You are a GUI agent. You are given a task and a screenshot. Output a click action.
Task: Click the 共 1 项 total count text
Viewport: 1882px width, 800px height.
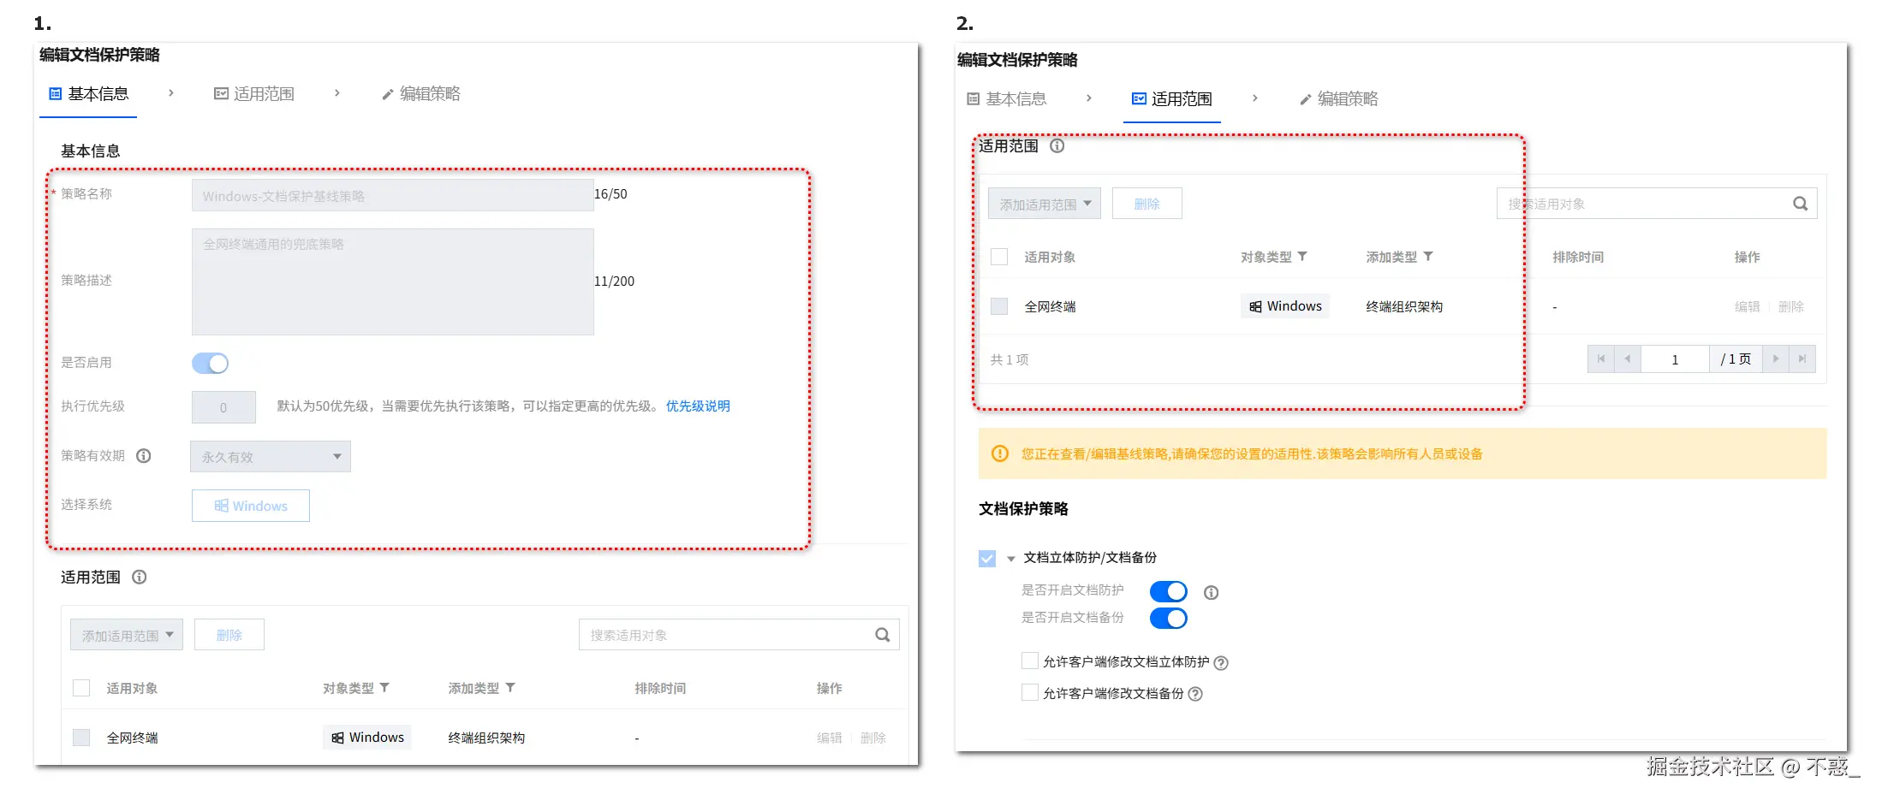click(x=1009, y=359)
